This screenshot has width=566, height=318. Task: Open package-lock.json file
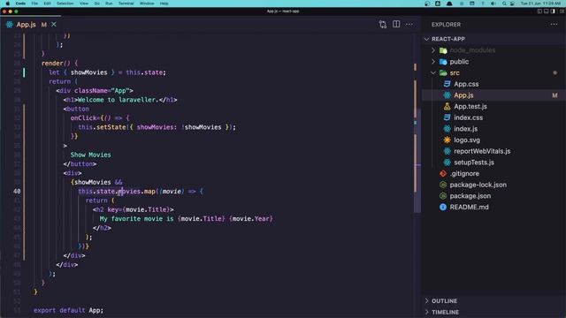pyautogui.click(x=478, y=185)
